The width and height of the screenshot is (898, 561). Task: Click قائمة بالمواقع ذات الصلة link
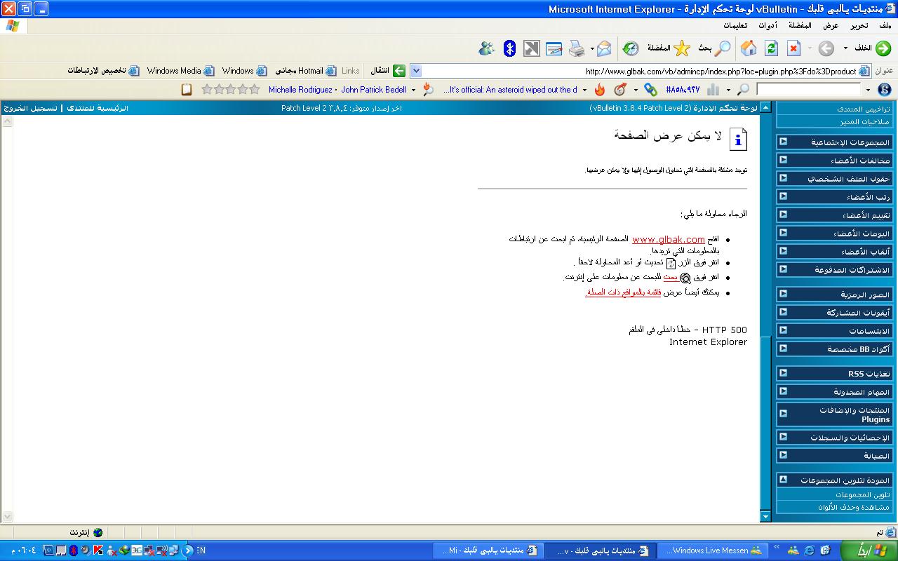click(x=623, y=292)
